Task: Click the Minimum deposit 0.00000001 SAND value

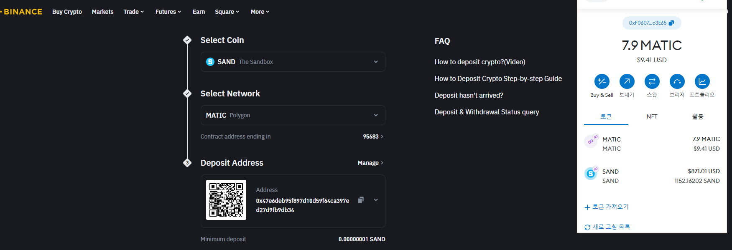Action: [x=362, y=239]
